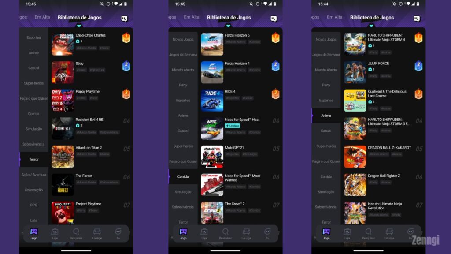The image size is (451, 254).
Task: Tap the Eu profile icon on the Forza Horizon screen
Action: pos(267,232)
